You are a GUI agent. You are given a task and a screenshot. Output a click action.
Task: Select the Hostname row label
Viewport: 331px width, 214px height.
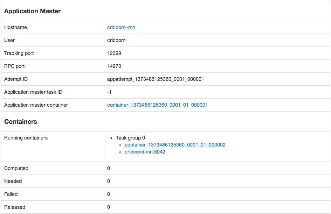(x=15, y=27)
